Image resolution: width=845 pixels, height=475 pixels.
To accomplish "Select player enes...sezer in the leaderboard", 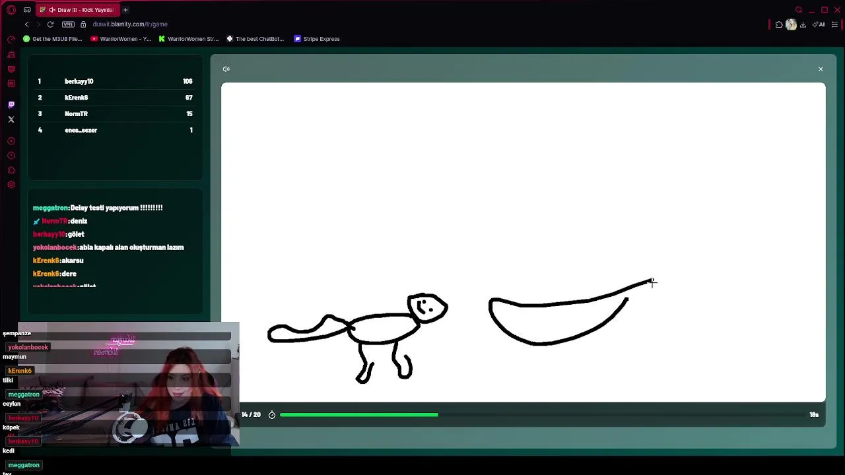I will pos(81,130).
